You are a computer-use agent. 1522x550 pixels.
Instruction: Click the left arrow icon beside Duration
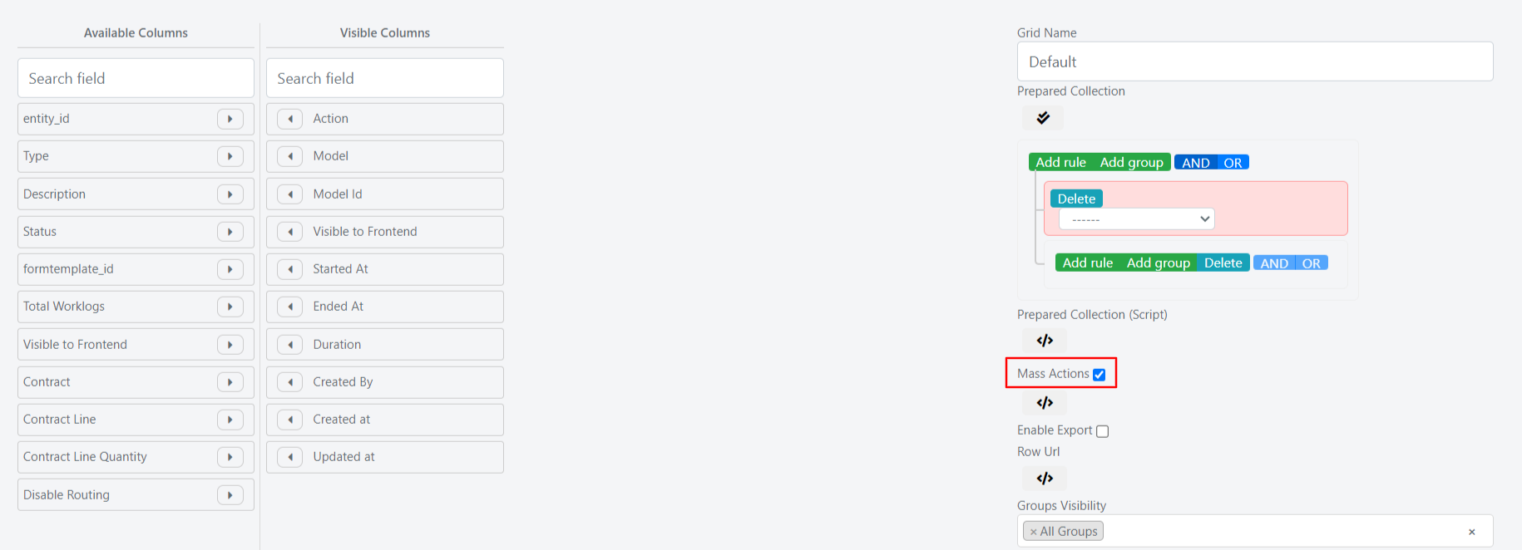tap(289, 344)
